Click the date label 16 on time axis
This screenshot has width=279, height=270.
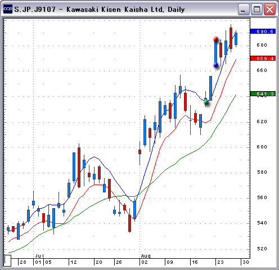click(195, 262)
